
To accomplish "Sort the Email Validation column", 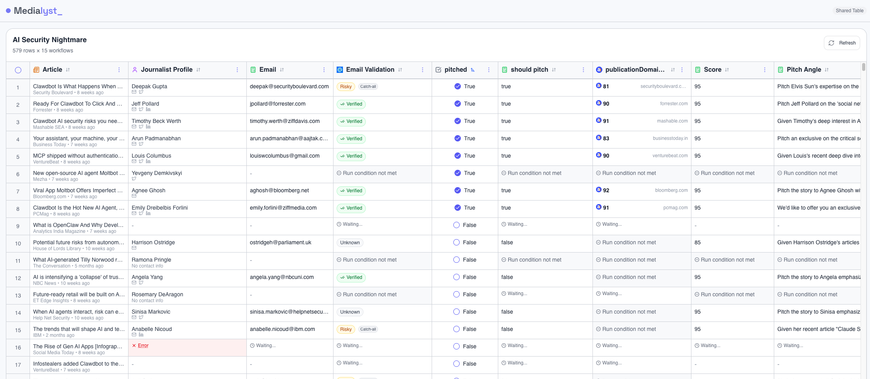I will 400,70.
